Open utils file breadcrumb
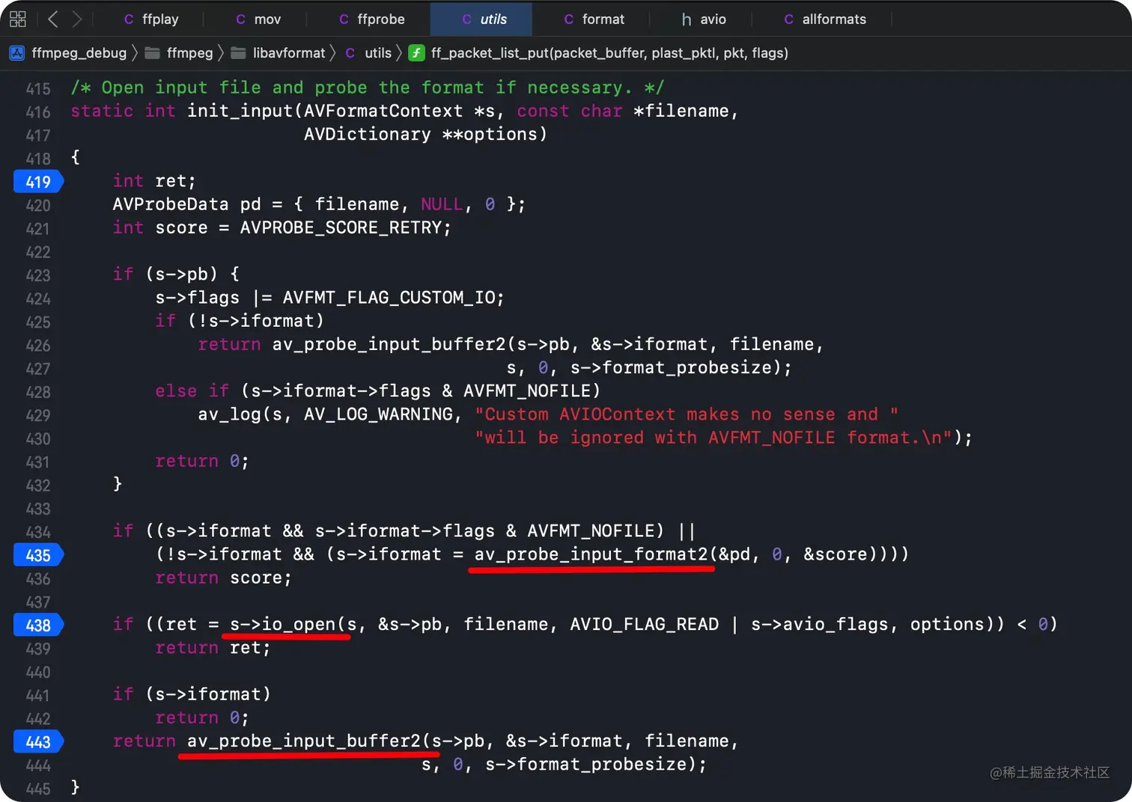1132x802 pixels. (378, 53)
